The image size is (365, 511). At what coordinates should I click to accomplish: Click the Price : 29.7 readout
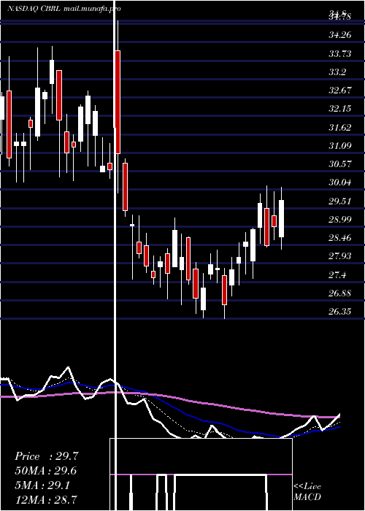coord(47,456)
